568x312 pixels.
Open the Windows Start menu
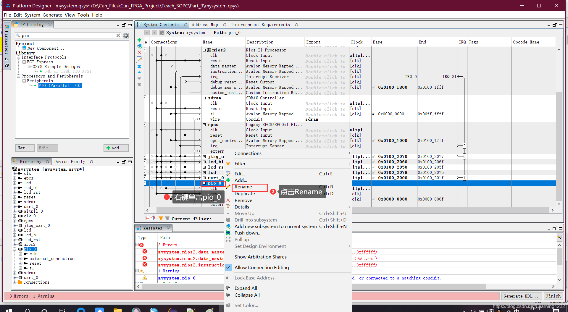[x=9, y=310]
